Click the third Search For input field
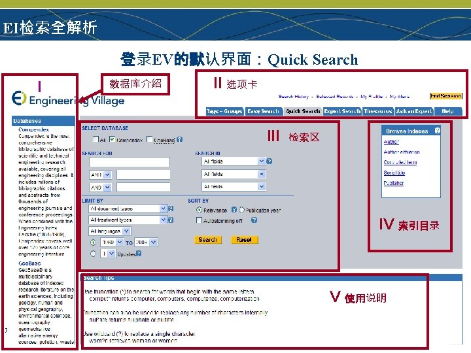 (143, 188)
